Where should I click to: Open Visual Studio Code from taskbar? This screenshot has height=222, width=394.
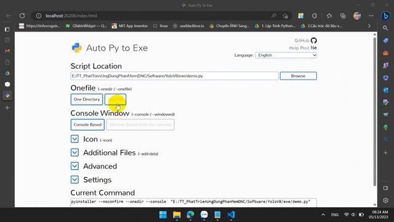(x=231, y=215)
